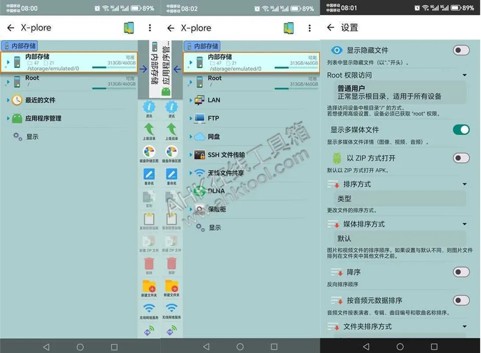Tap 新建 ZIP 文件 icon in 08:00 screen
This screenshot has height=353, width=481.
coord(149,241)
